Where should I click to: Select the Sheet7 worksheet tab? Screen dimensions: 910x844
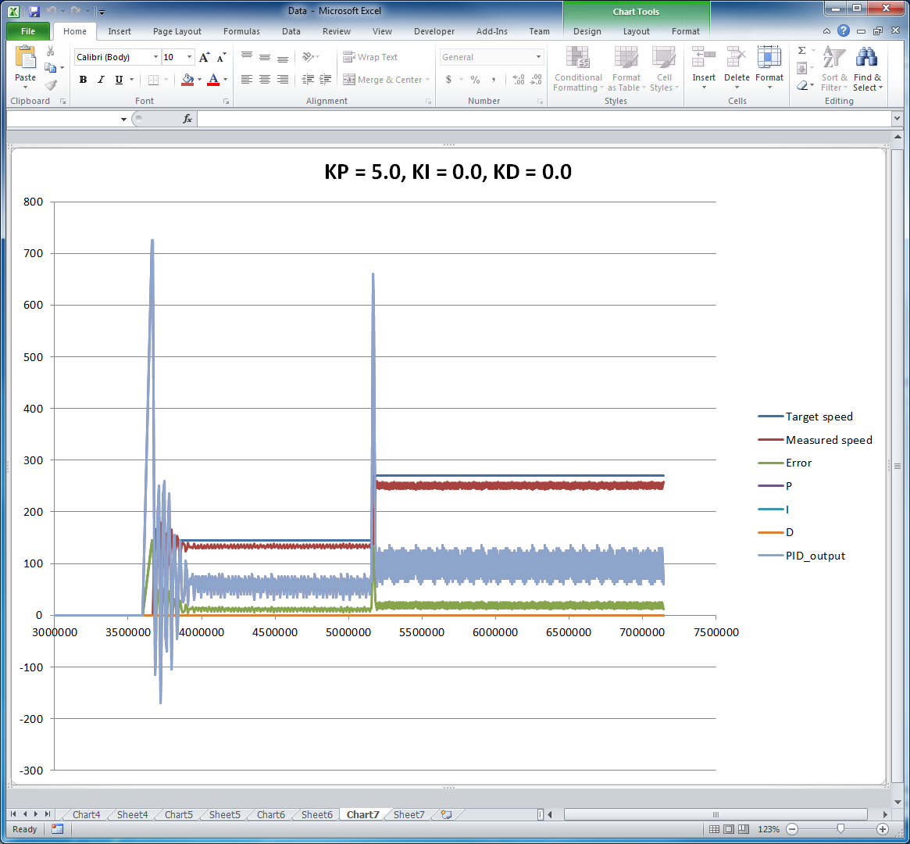pos(409,814)
